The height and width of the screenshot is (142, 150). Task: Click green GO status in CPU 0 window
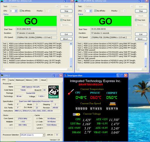pyautogui.click(x=31, y=21)
